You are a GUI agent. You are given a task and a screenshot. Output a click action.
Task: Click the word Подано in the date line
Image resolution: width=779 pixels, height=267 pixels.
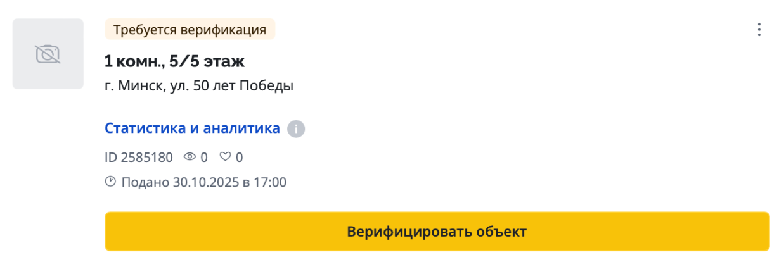pyautogui.click(x=145, y=183)
